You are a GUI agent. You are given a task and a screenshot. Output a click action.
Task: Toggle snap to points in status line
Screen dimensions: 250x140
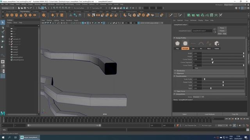coord(61,8)
